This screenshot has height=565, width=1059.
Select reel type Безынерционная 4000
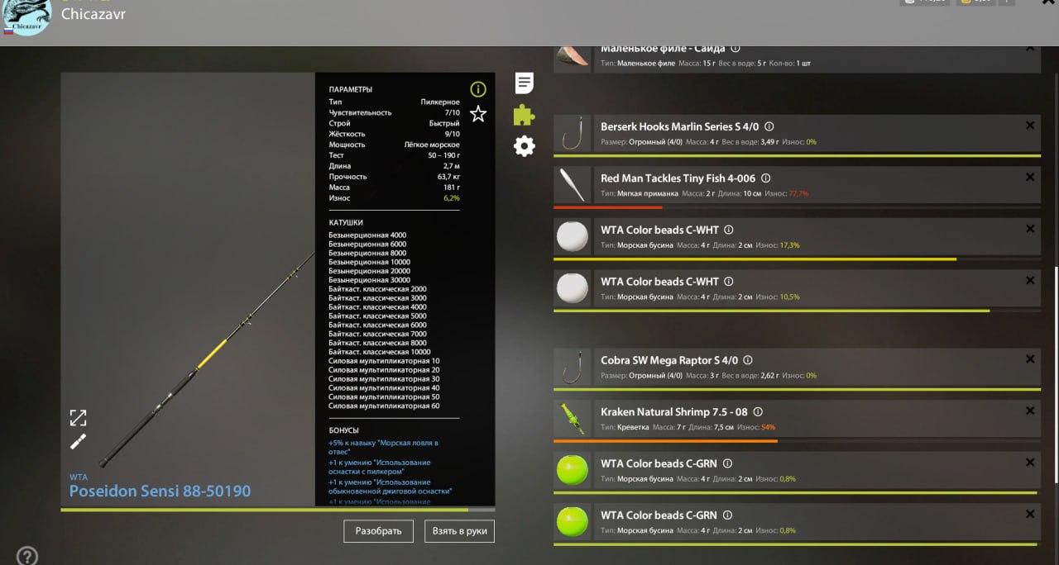pyautogui.click(x=367, y=235)
